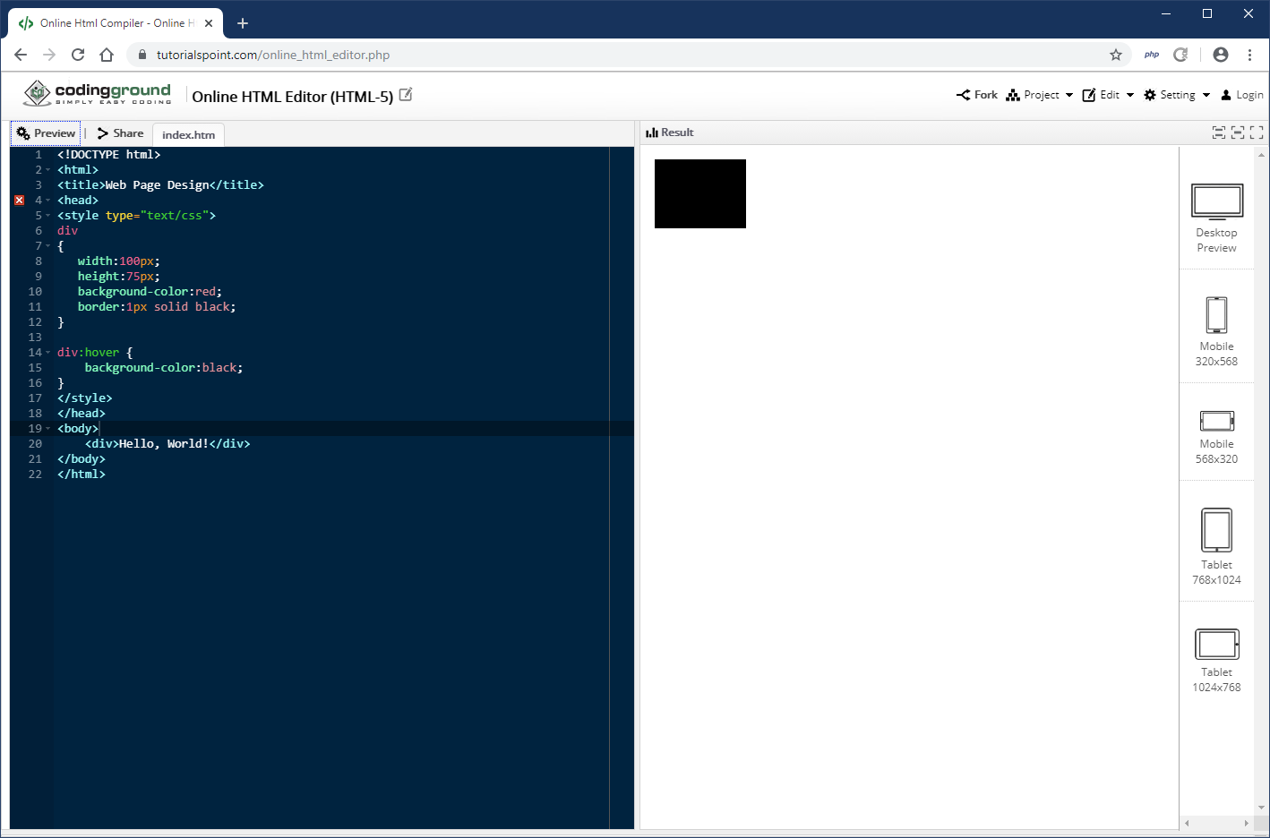
Task: Click left arrow of horizontal scrollbar
Action: 1187,823
